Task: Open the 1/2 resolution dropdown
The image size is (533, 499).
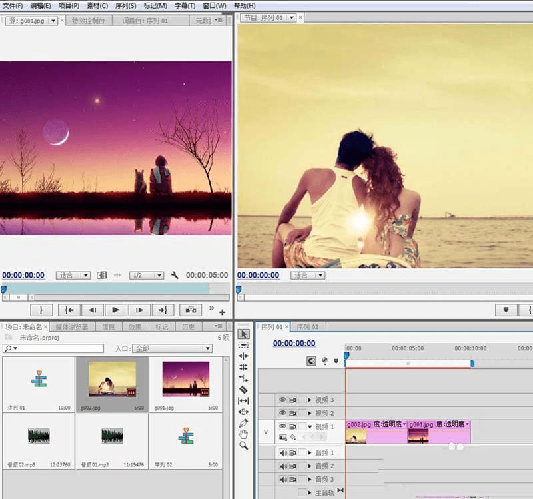Action: tap(147, 275)
